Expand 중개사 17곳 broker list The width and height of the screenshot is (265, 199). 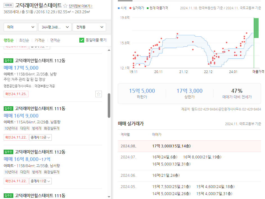click(41, 181)
